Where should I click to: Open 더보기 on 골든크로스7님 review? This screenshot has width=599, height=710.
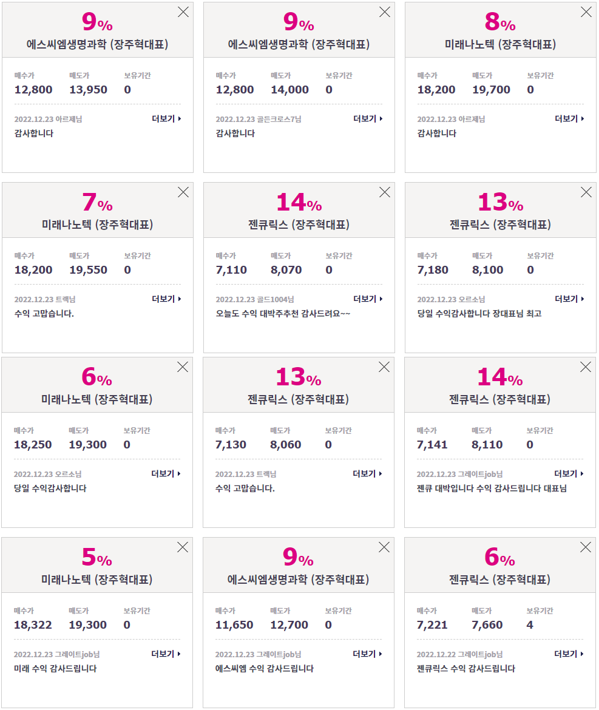coord(368,118)
